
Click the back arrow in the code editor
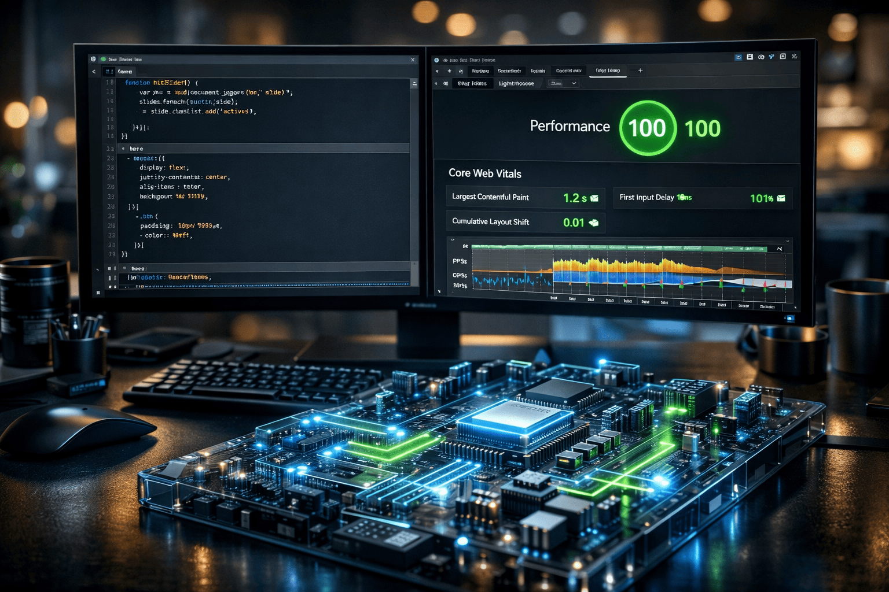click(x=94, y=72)
